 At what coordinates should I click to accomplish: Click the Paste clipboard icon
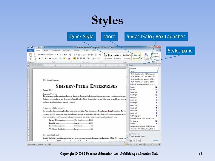click(30, 55)
